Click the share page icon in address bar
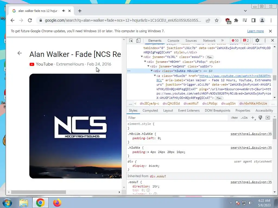Image resolution: width=278 pixels, height=208 pixels. point(208,20)
